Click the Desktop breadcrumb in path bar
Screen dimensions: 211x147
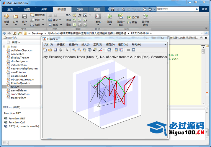tap(37, 33)
